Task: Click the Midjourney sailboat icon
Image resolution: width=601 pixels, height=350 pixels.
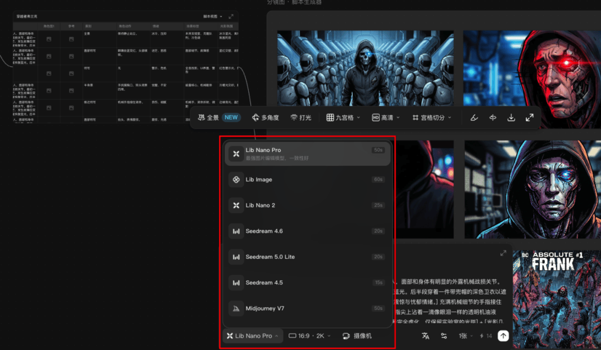Action: coord(236,308)
